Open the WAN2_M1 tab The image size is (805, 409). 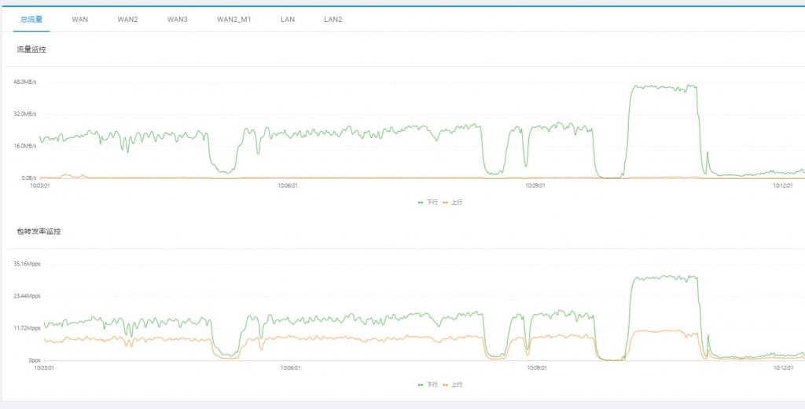coord(233,19)
